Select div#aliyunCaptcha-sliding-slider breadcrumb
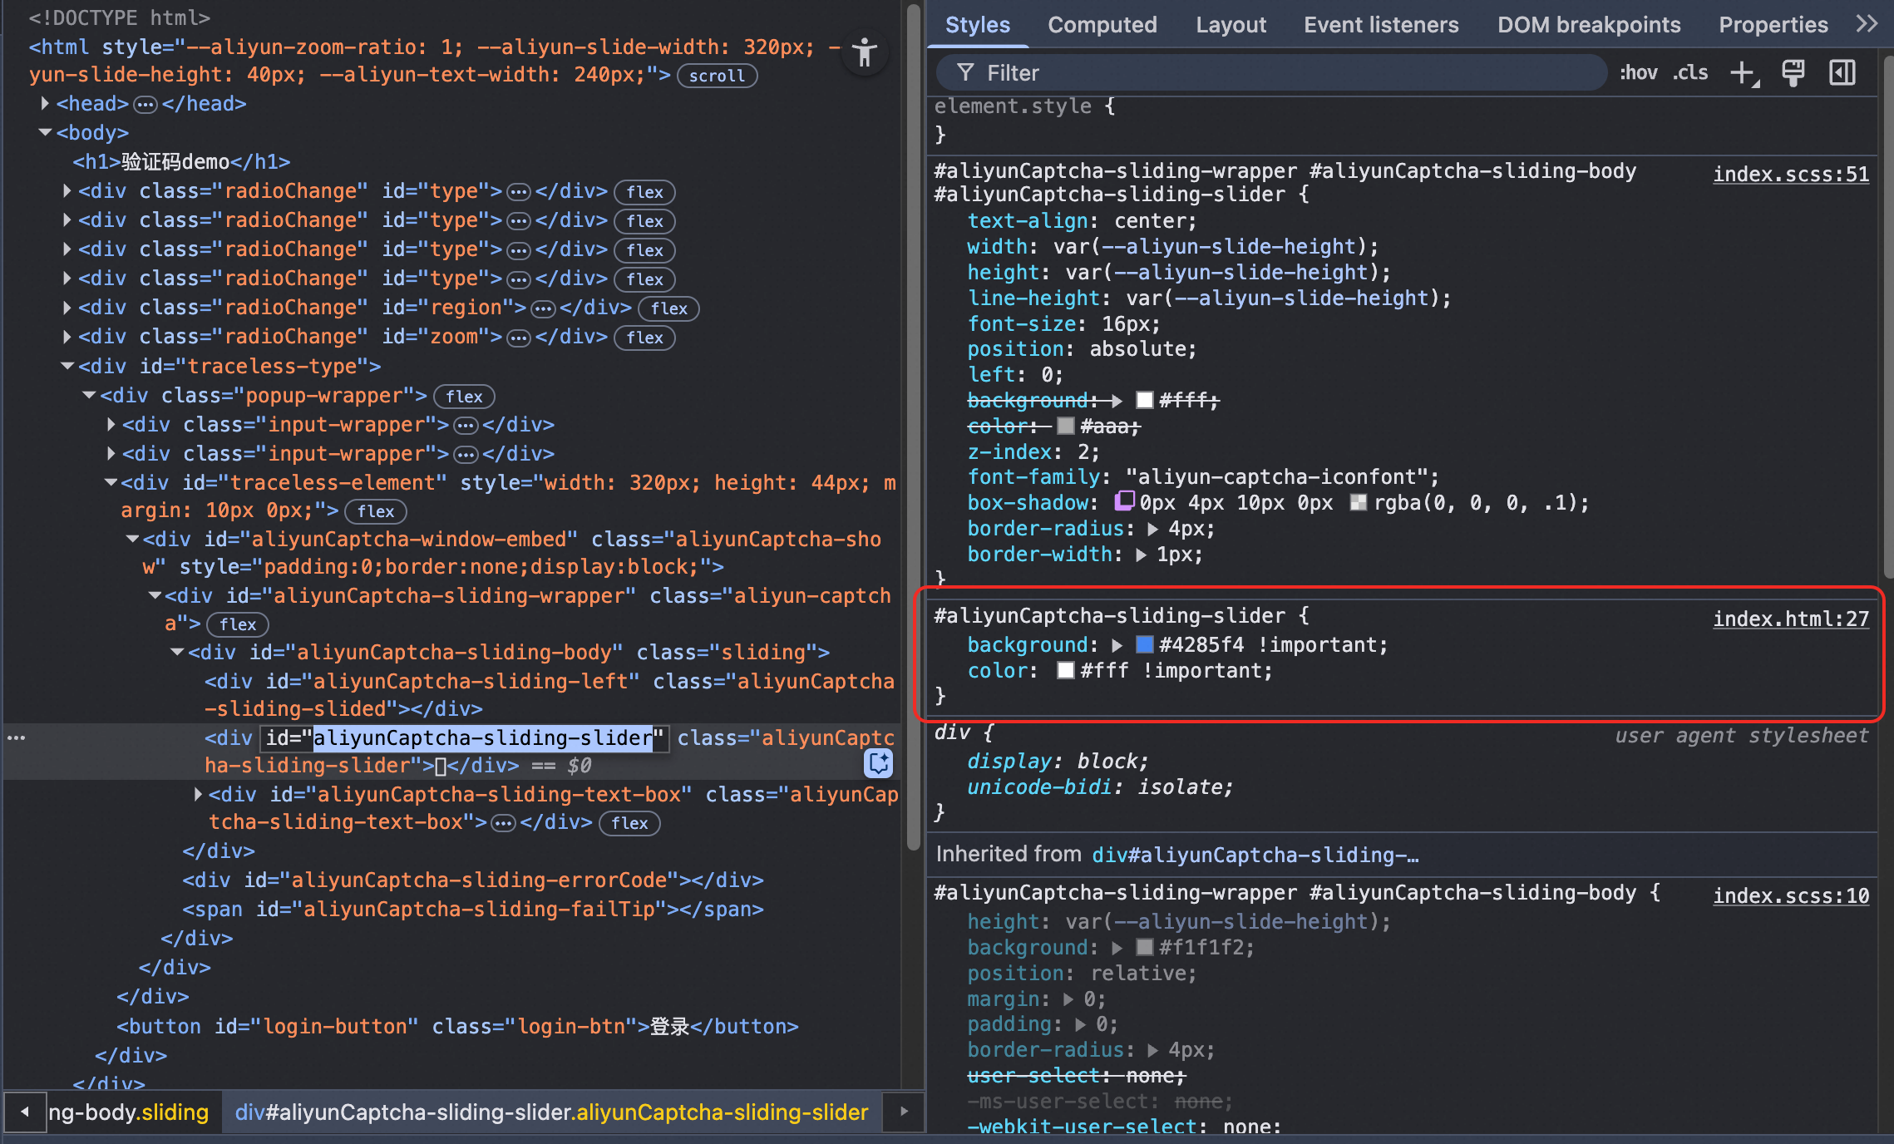Image resolution: width=1894 pixels, height=1144 pixels. point(551,1112)
